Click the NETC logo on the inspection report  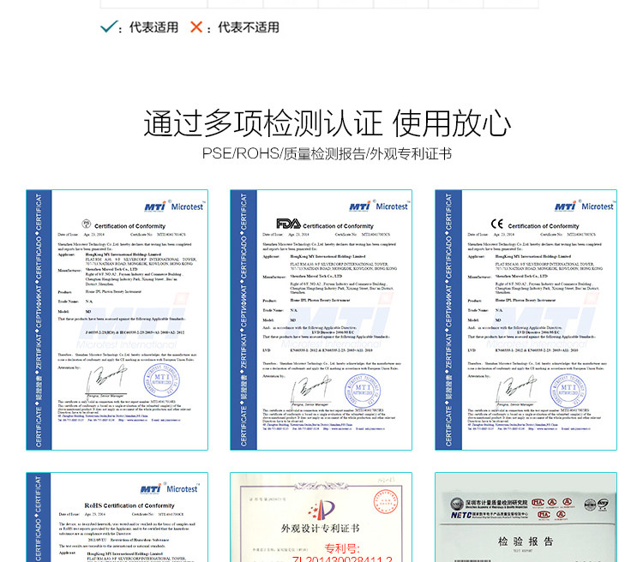tap(460, 515)
